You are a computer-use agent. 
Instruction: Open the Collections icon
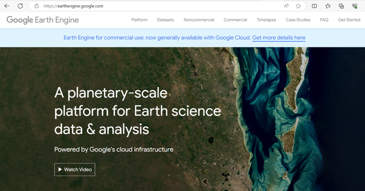[341, 6]
